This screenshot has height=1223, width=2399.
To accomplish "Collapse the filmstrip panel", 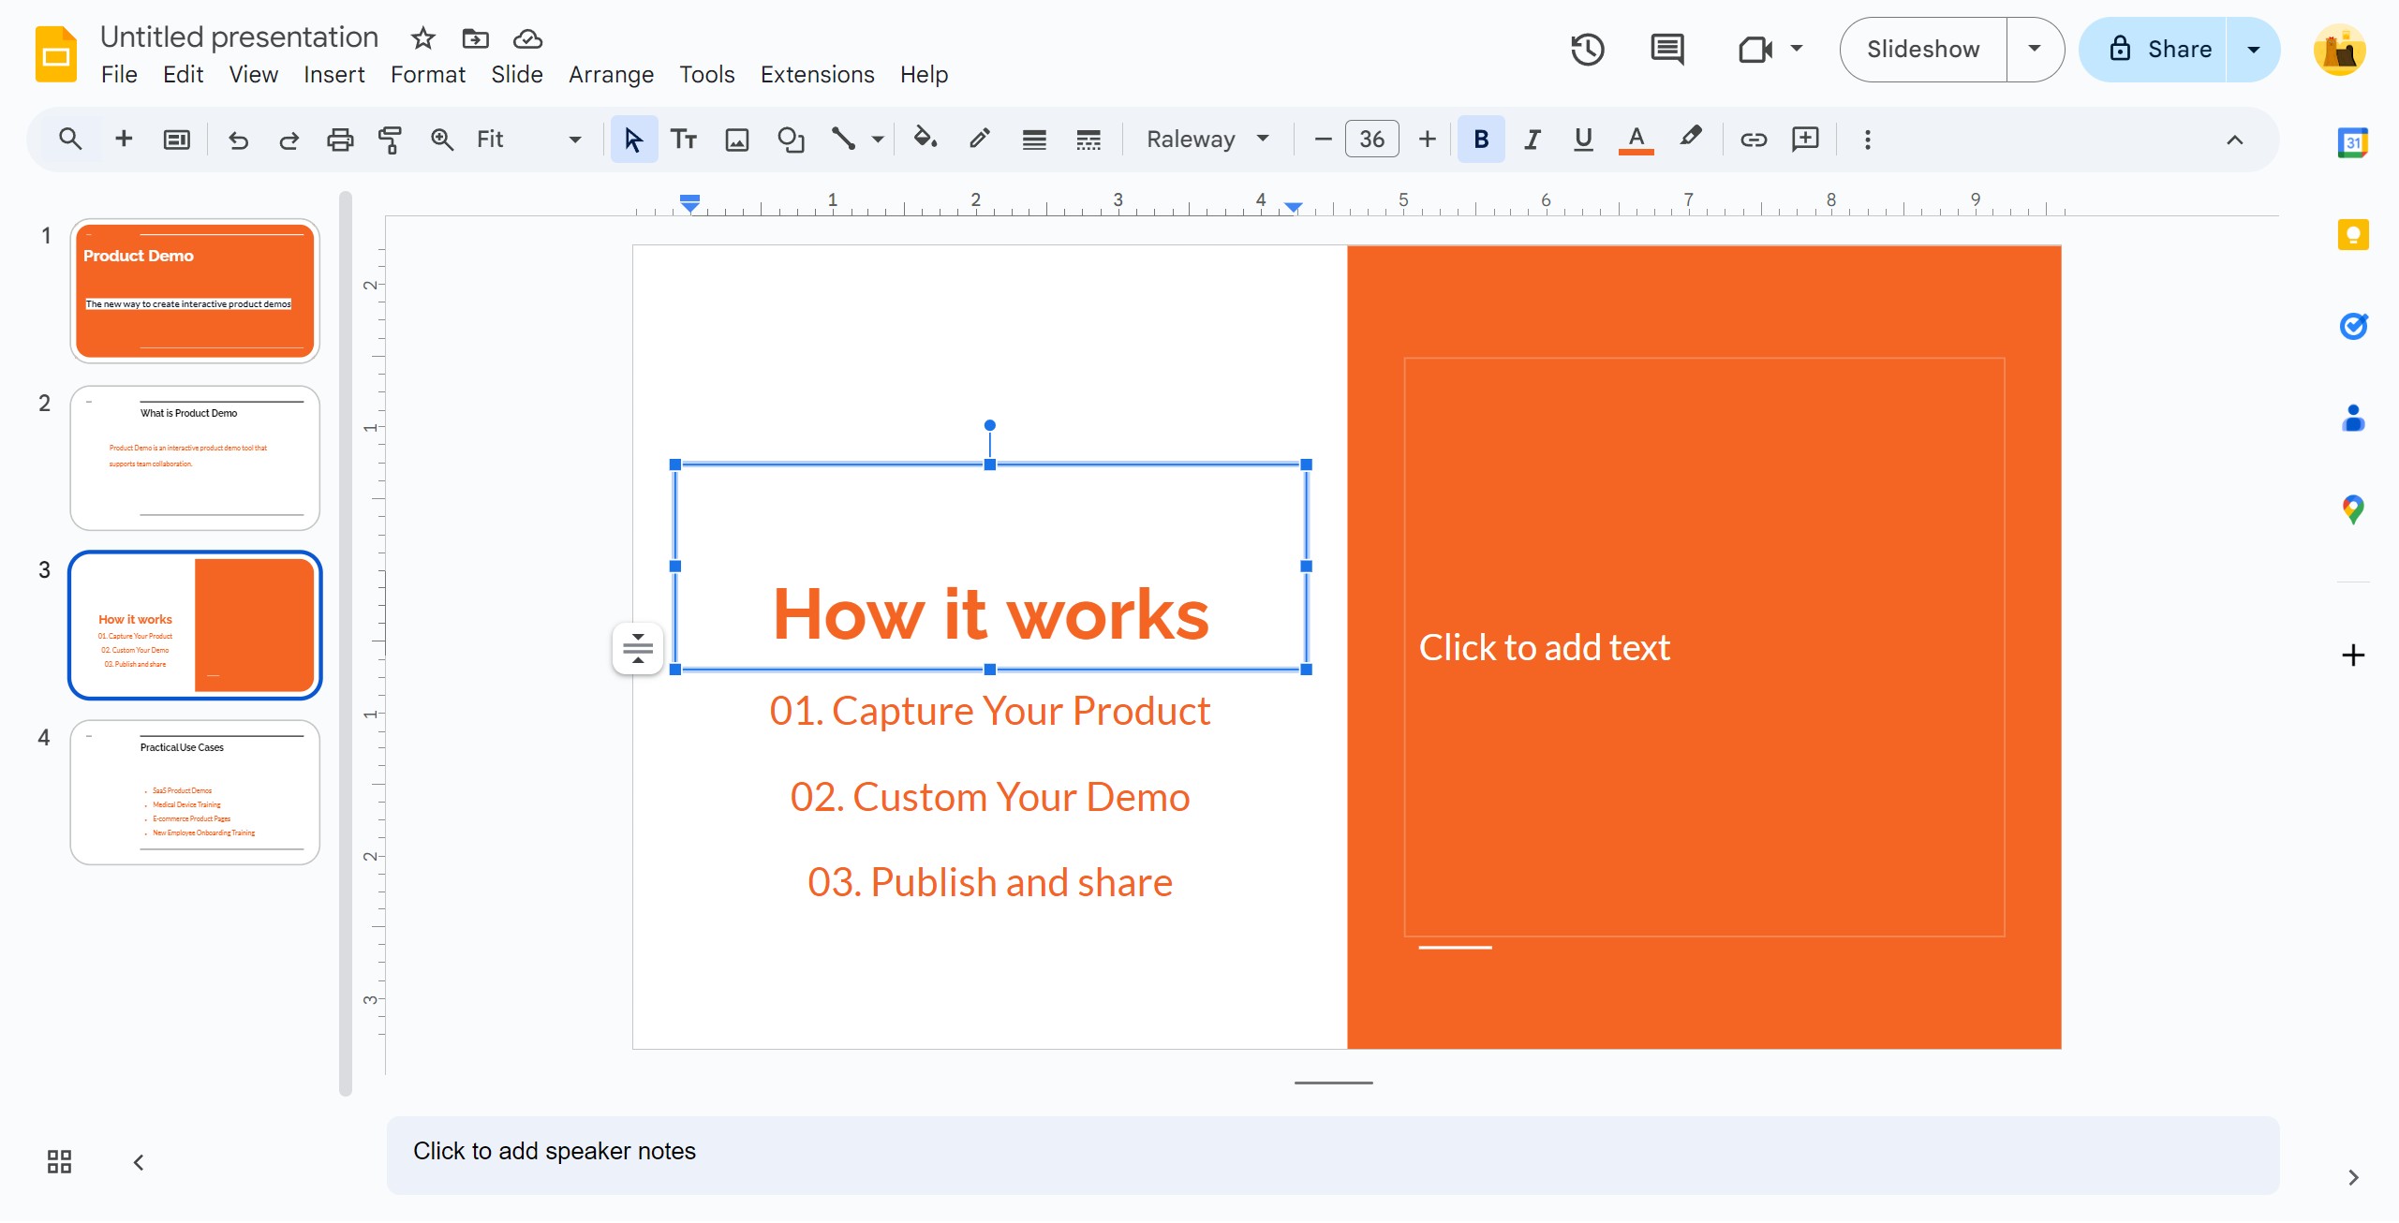I will [139, 1162].
